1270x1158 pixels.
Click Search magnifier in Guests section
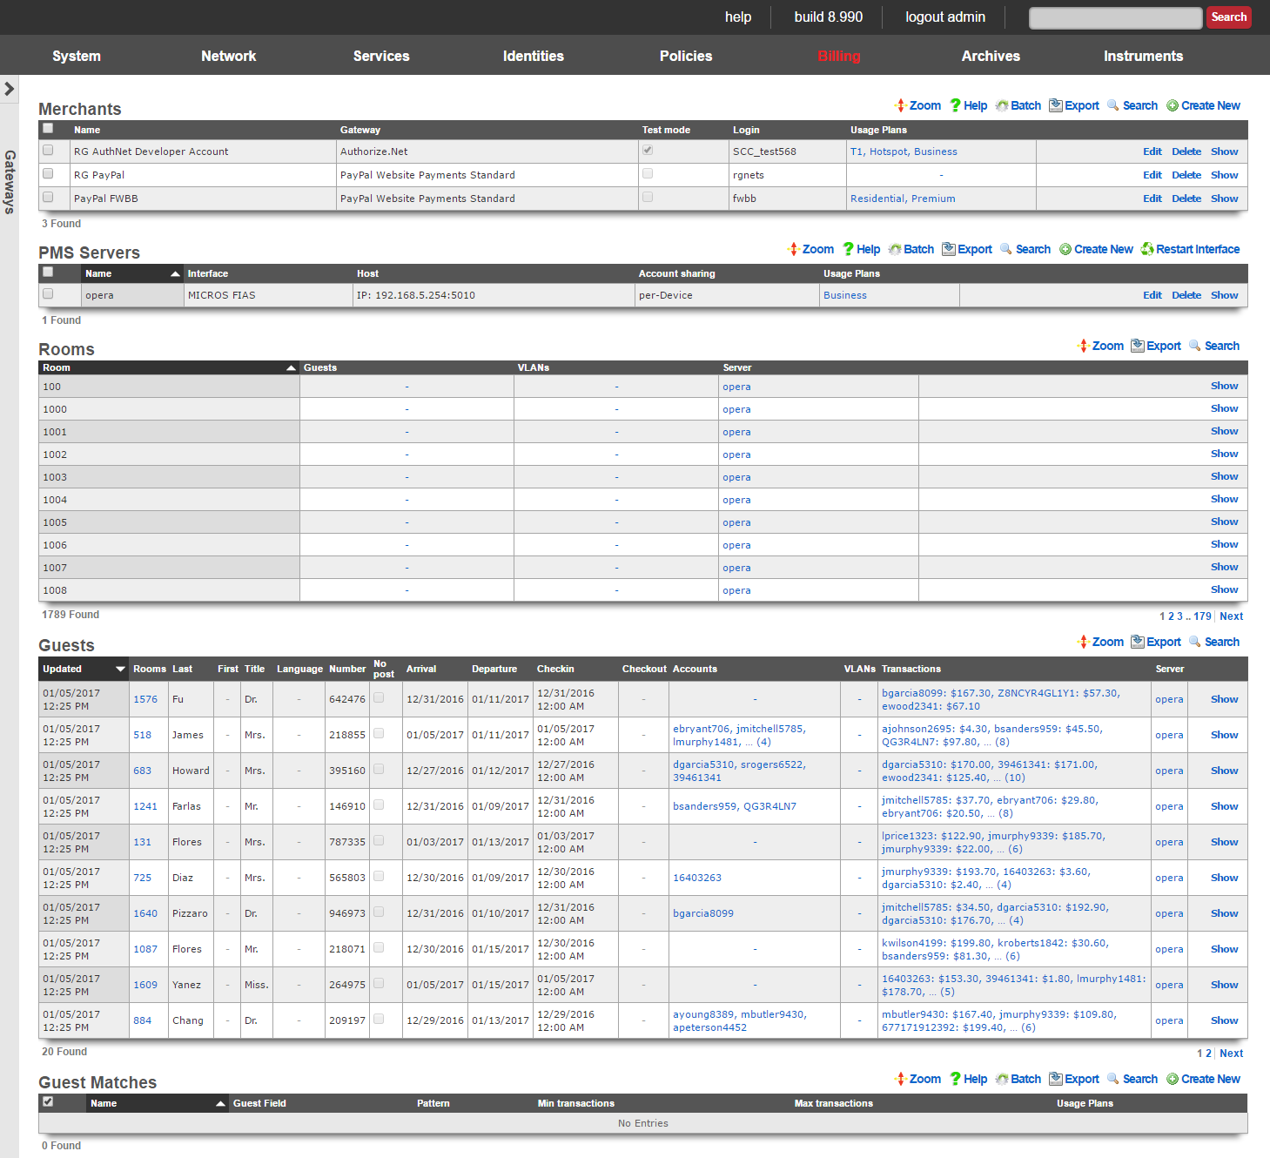coord(1195,642)
